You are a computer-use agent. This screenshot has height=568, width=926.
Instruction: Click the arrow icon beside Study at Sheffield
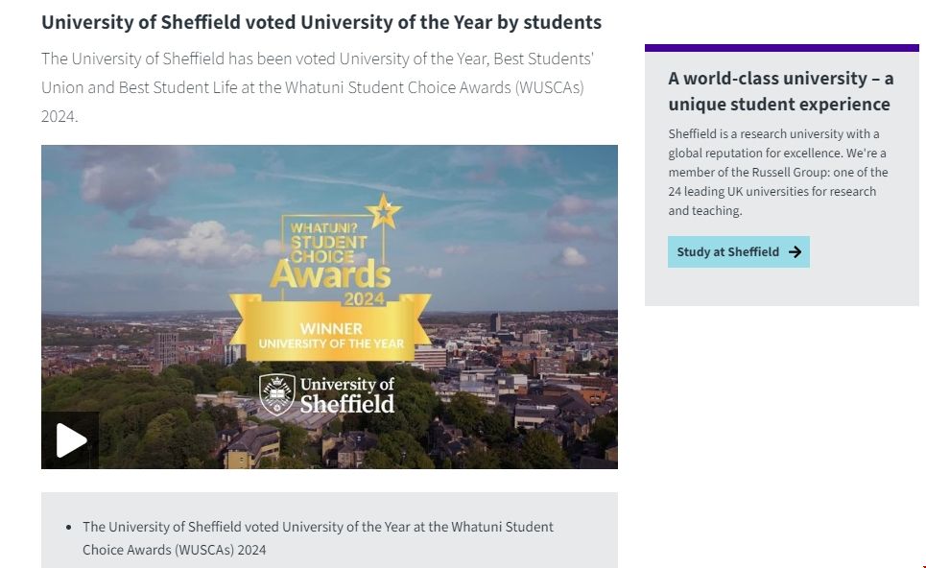[795, 252]
